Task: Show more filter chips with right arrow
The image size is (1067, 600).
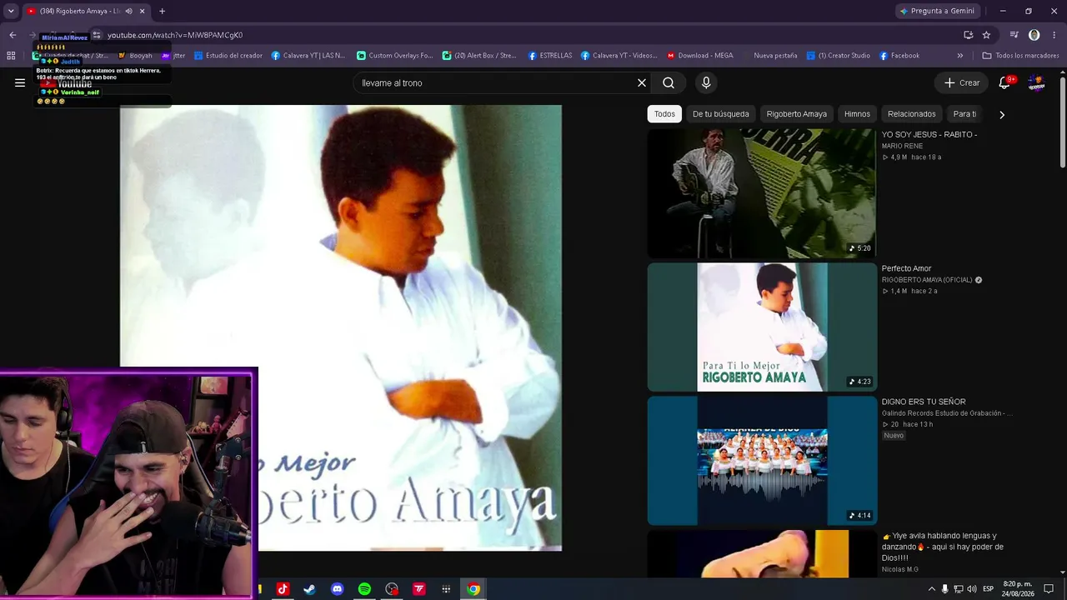Action: [1002, 114]
